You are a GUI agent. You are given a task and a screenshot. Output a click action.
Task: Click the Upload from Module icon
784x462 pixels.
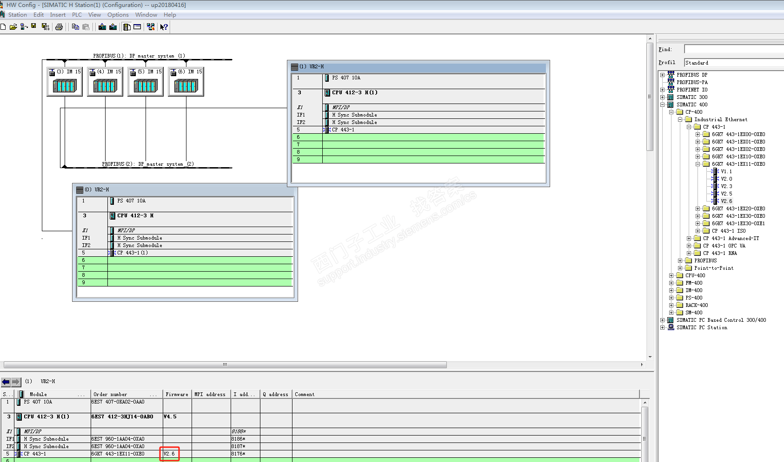[113, 27]
